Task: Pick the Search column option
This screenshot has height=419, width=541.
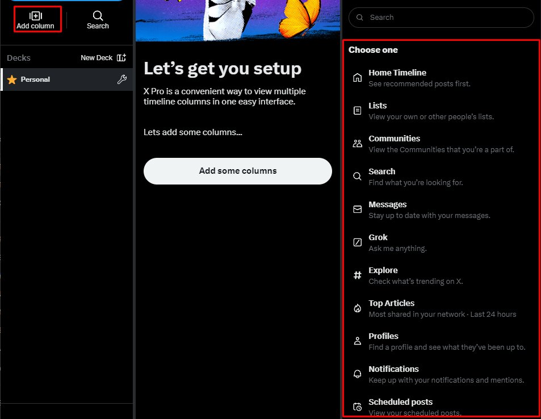Action: click(441, 177)
